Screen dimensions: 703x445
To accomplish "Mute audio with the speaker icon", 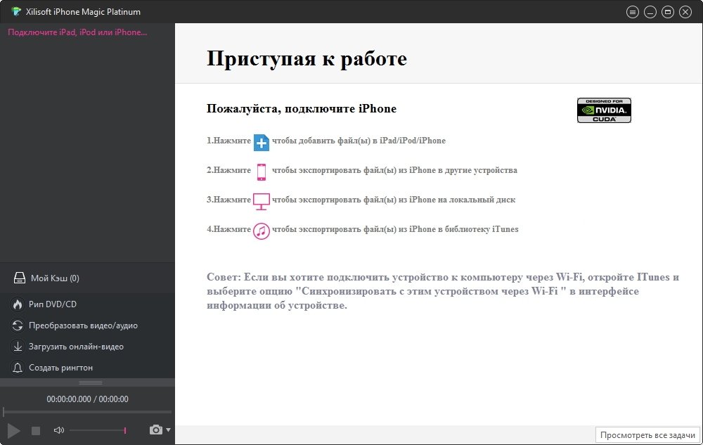I will point(58,430).
